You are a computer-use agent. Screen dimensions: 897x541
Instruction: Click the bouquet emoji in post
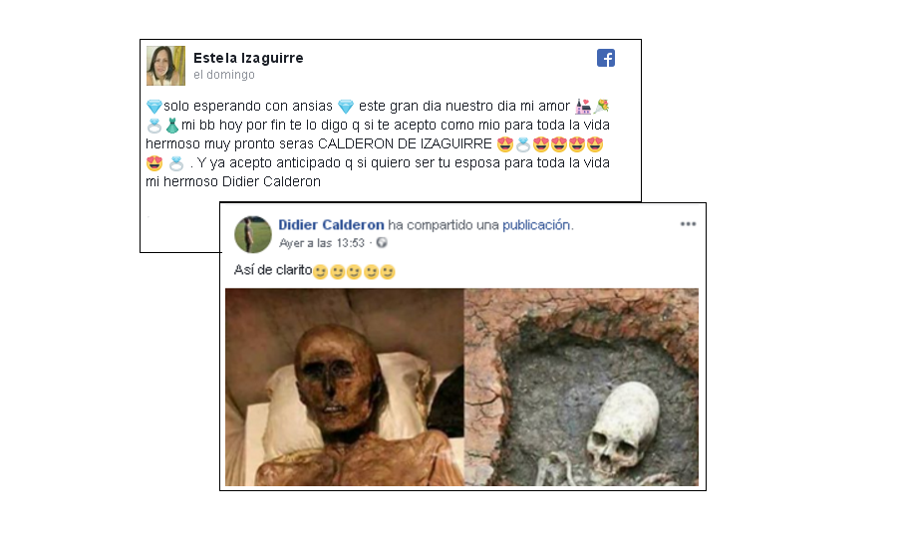[x=601, y=107]
